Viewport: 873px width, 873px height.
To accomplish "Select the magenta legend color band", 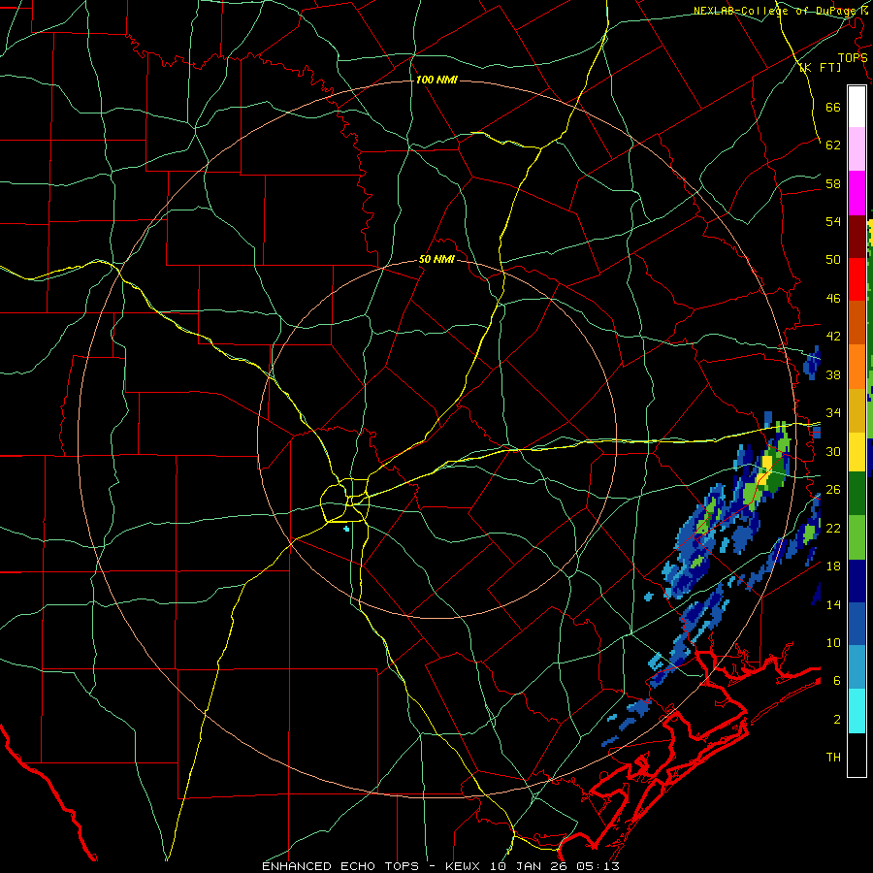I will (x=857, y=193).
